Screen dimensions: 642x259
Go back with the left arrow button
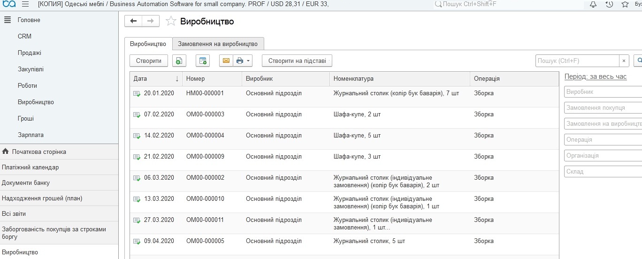point(133,21)
